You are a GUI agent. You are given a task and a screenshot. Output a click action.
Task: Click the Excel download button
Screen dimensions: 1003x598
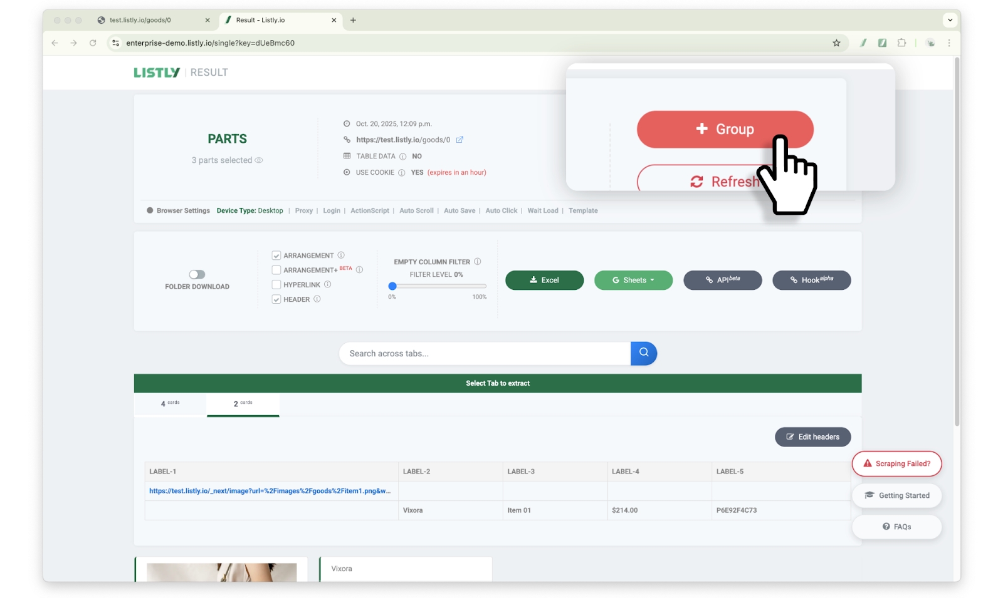[x=544, y=281]
